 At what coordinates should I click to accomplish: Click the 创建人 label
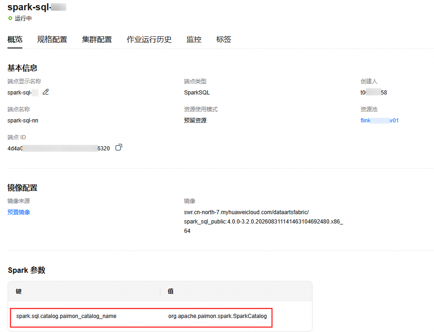point(369,81)
